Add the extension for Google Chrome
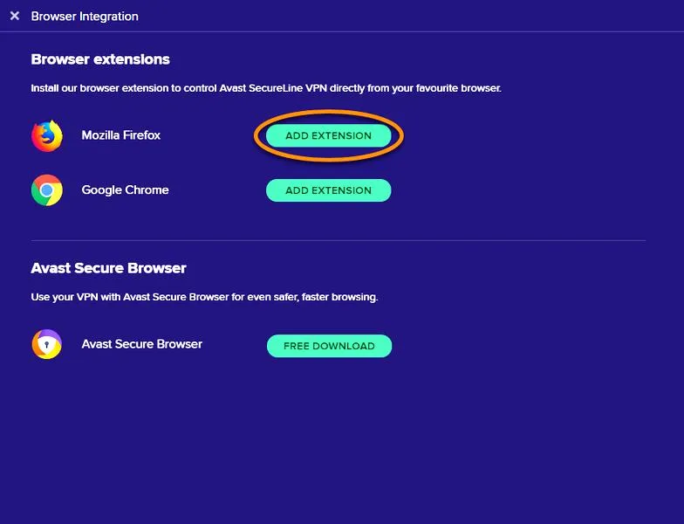The width and height of the screenshot is (684, 524). pyautogui.click(x=328, y=190)
